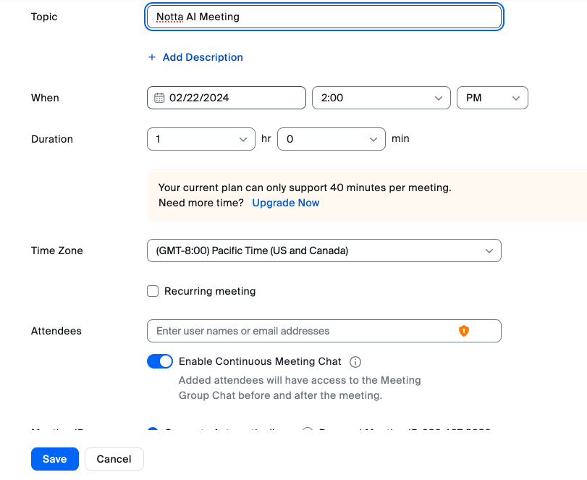The width and height of the screenshot is (587, 480).
Task: Open the PM period dropdown
Action: [x=492, y=98]
